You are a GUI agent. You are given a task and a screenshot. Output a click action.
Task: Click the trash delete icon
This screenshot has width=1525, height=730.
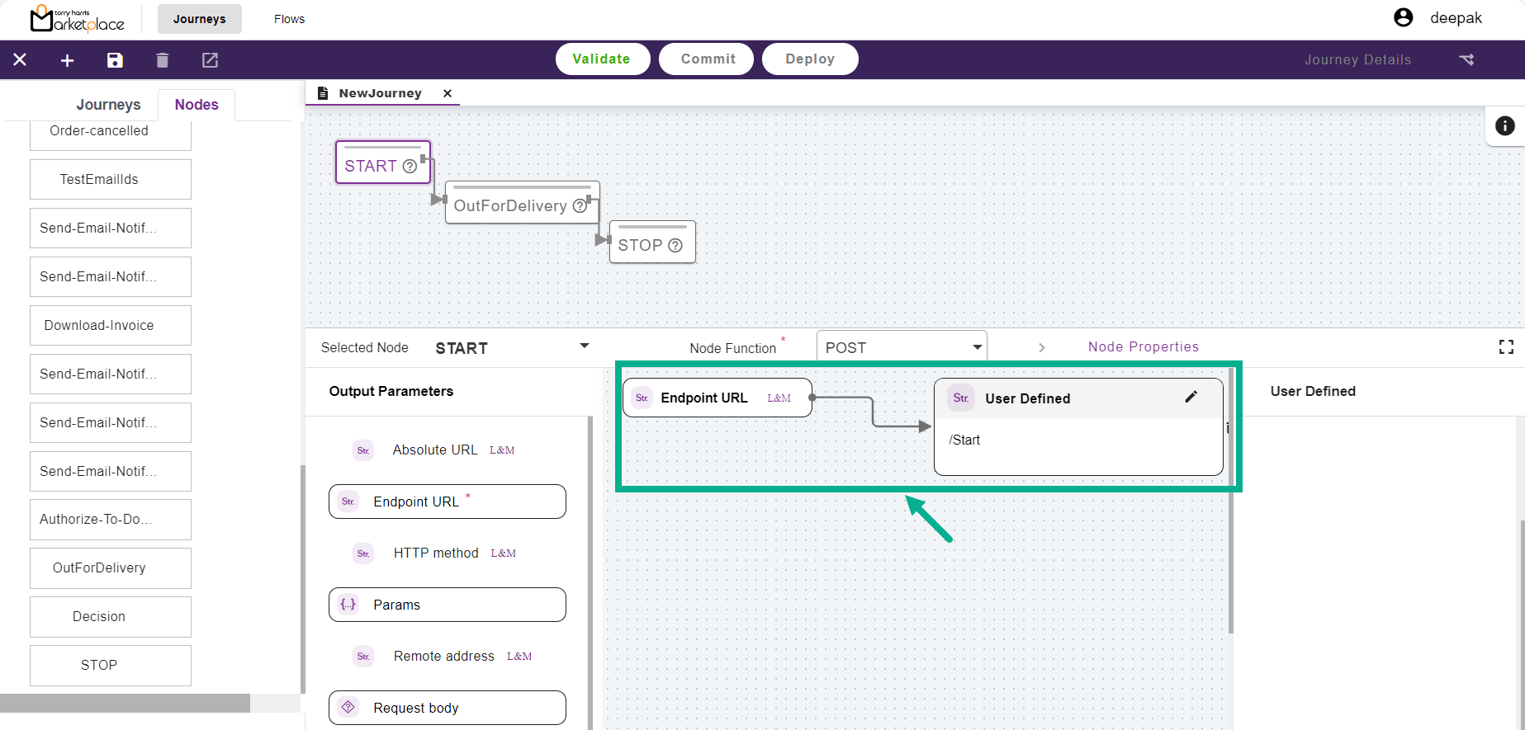click(163, 60)
